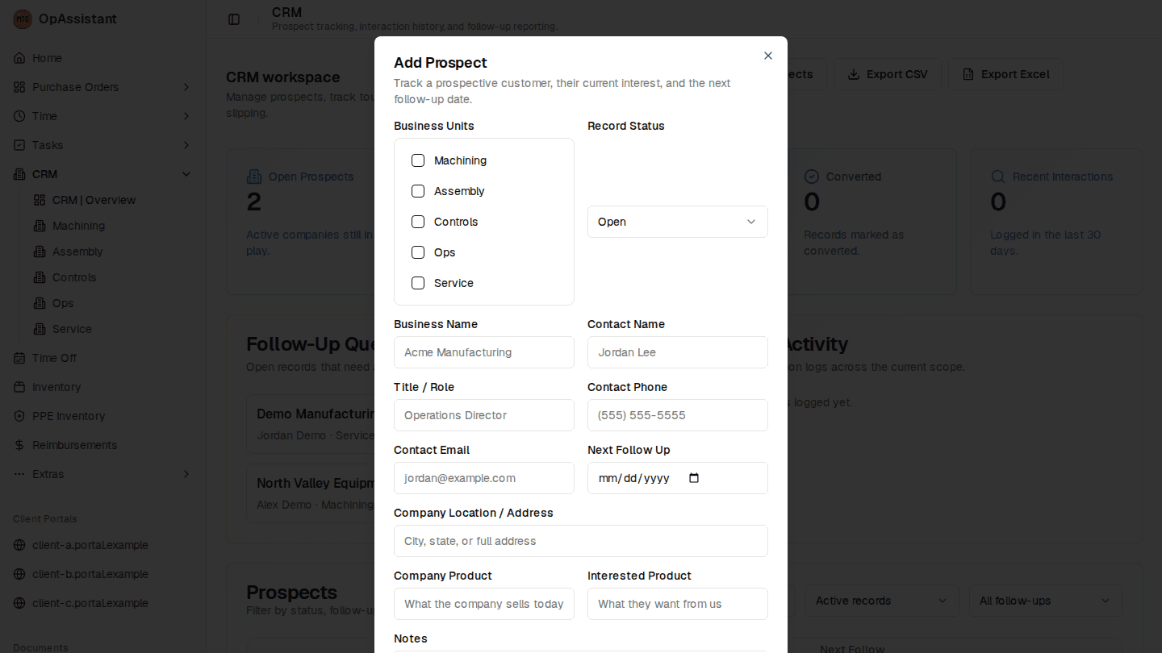Open client-b.portal.example link
1162x653 pixels.
[102, 574]
